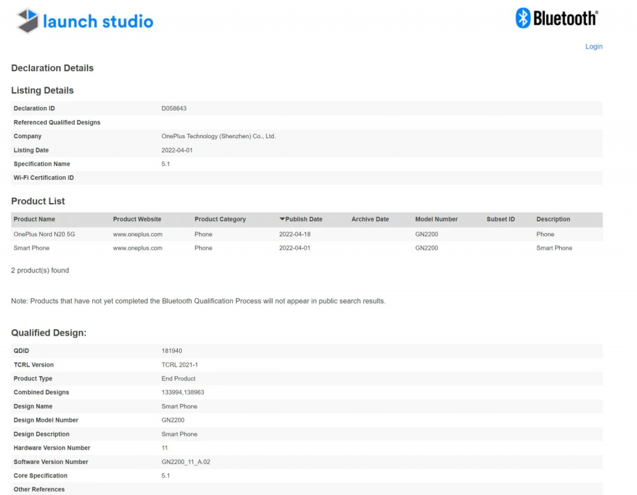Click the Listing Details heading
637x495 pixels.
(x=42, y=90)
